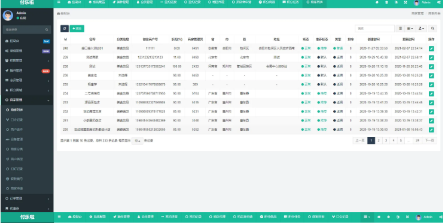Click the Id column header

pos(66,39)
